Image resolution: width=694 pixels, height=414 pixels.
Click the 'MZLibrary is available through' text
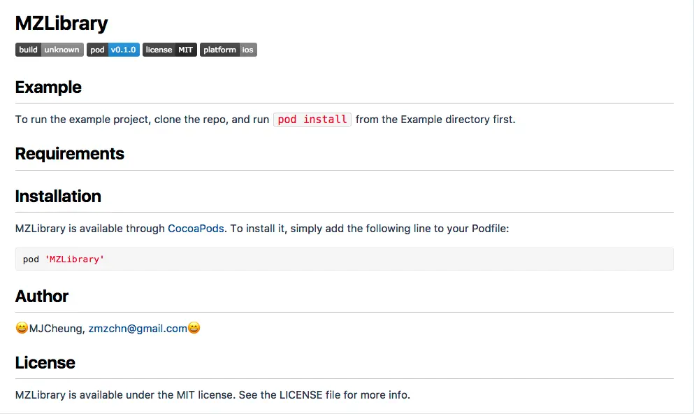point(90,229)
